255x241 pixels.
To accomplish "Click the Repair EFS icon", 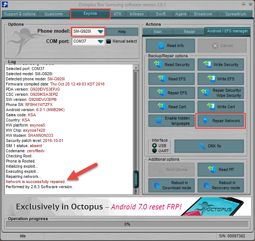I will coord(161,92).
